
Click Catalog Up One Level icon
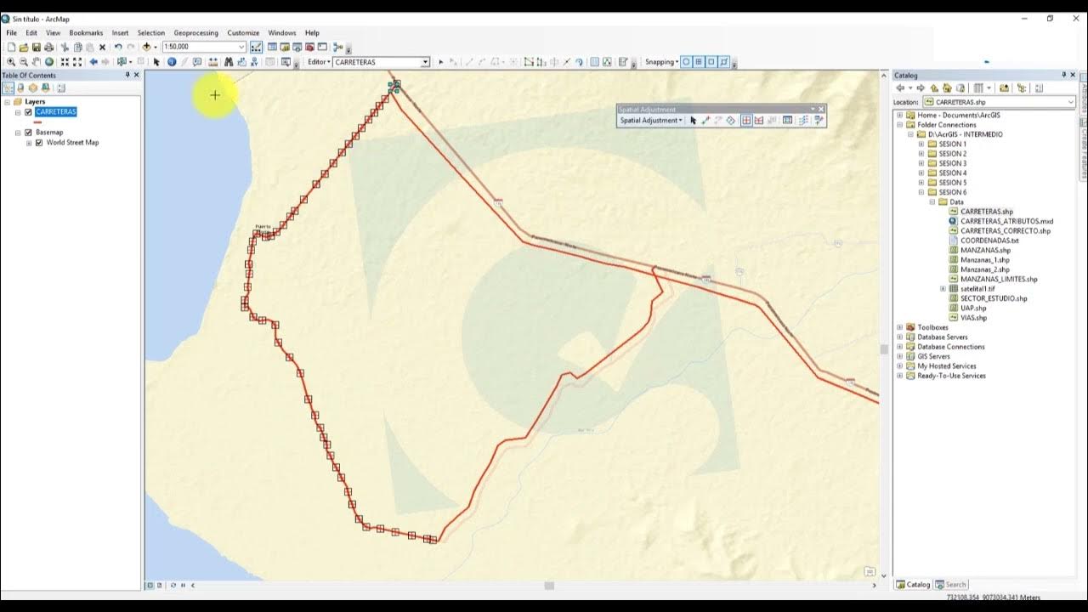tap(934, 88)
